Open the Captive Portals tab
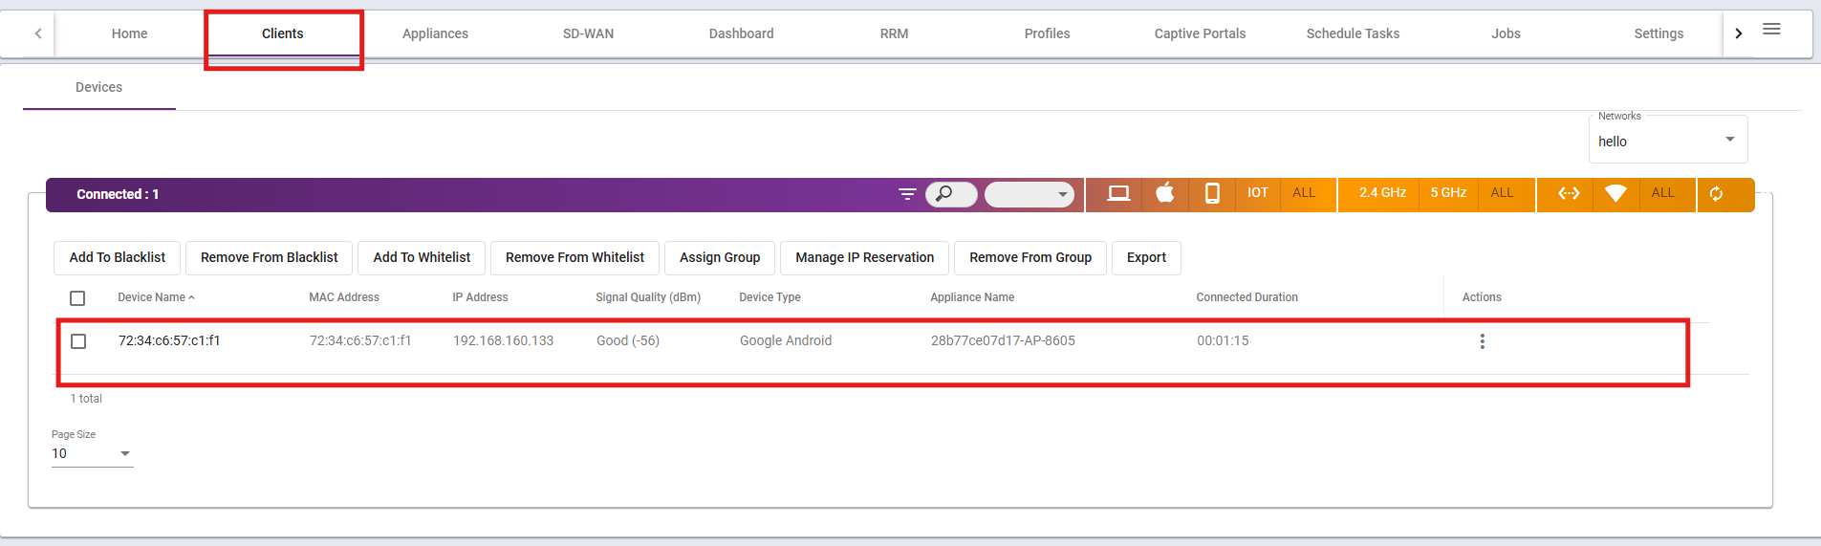This screenshot has width=1821, height=546. pos(1200,33)
